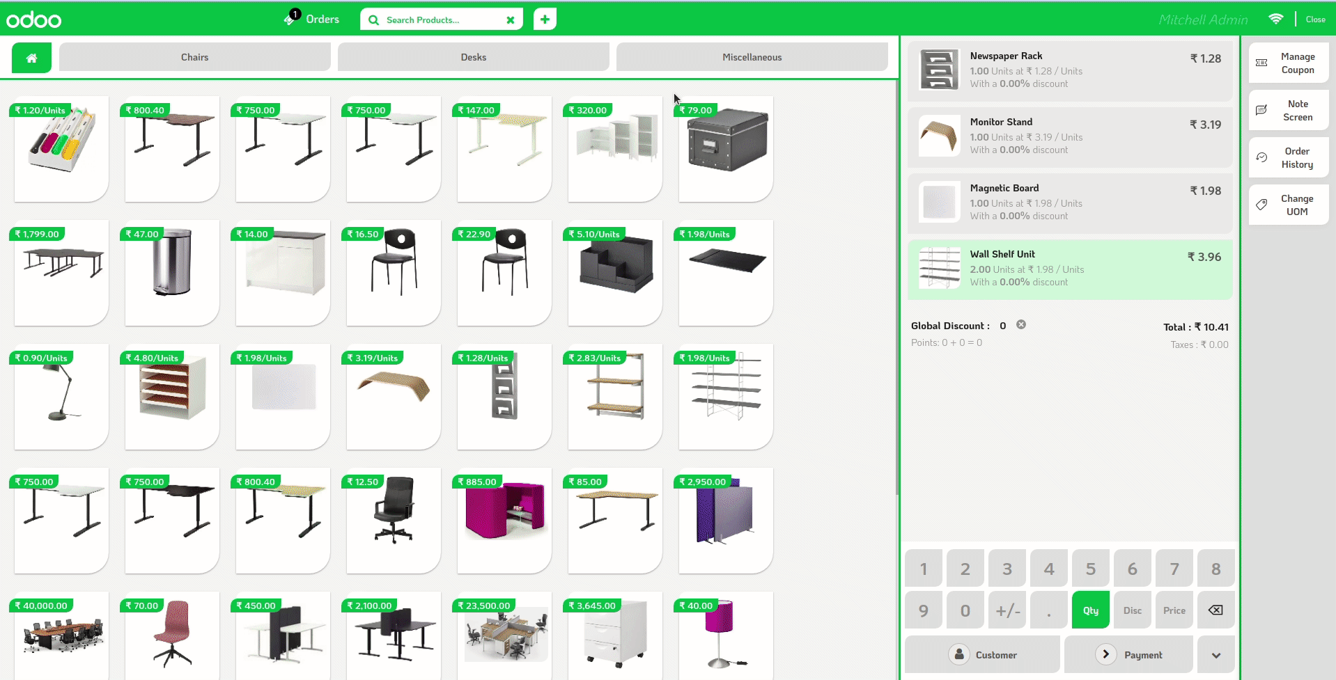Add the ₹ 12.50 office chair product
Image resolution: width=1336 pixels, height=680 pixels.
click(394, 521)
